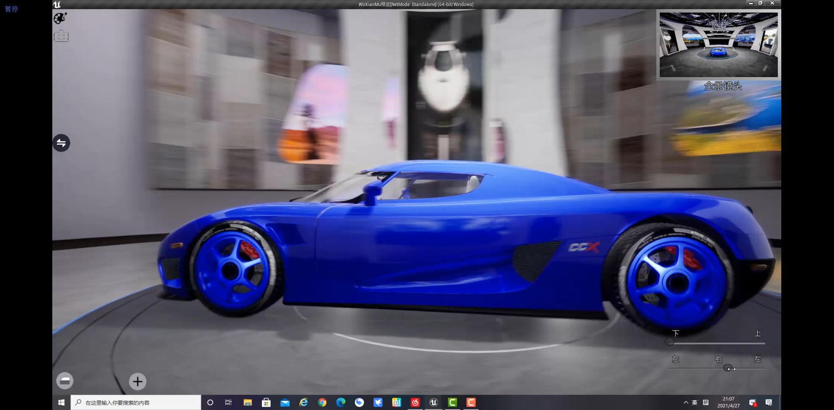Toggle the 英 input language indicator
The image size is (834, 410).
pos(695,403)
